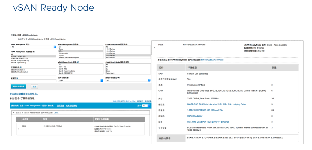Screen dimensions: 312x150
Task: Select Gen1 - 6G generation option
Action: tap(81, 67)
